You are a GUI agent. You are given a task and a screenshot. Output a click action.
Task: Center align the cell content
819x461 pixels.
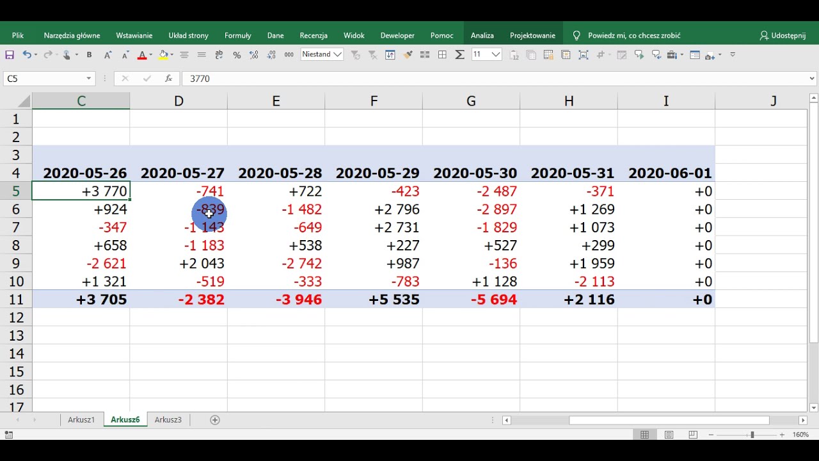point(184,55)
